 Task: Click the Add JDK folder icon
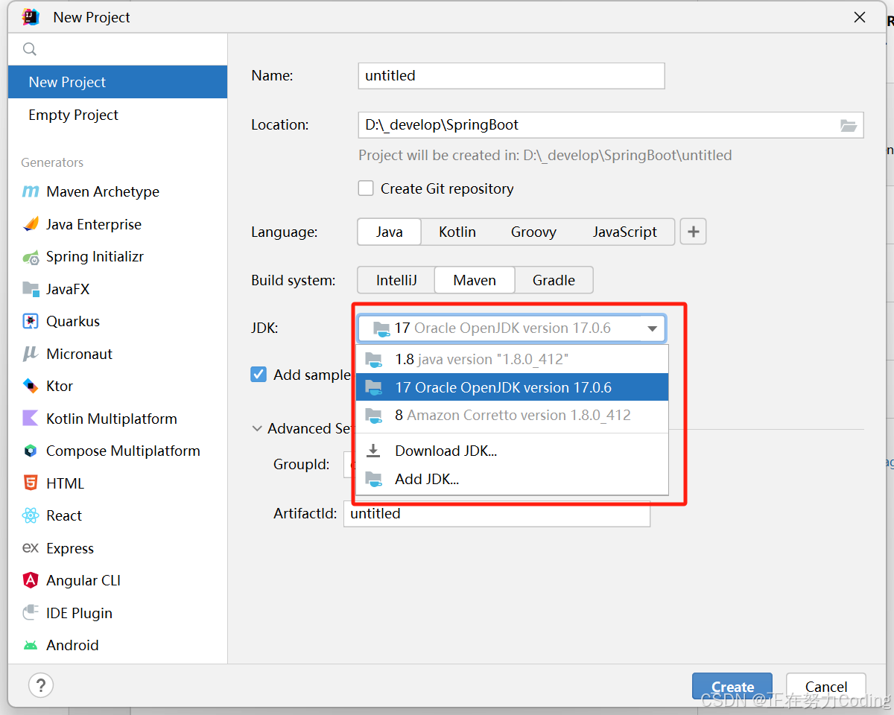pos(374,479)
